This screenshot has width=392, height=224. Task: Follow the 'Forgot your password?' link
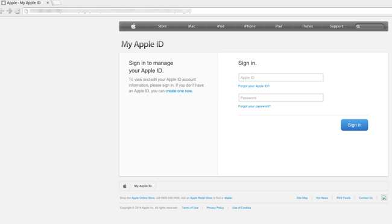click(254, 106)
